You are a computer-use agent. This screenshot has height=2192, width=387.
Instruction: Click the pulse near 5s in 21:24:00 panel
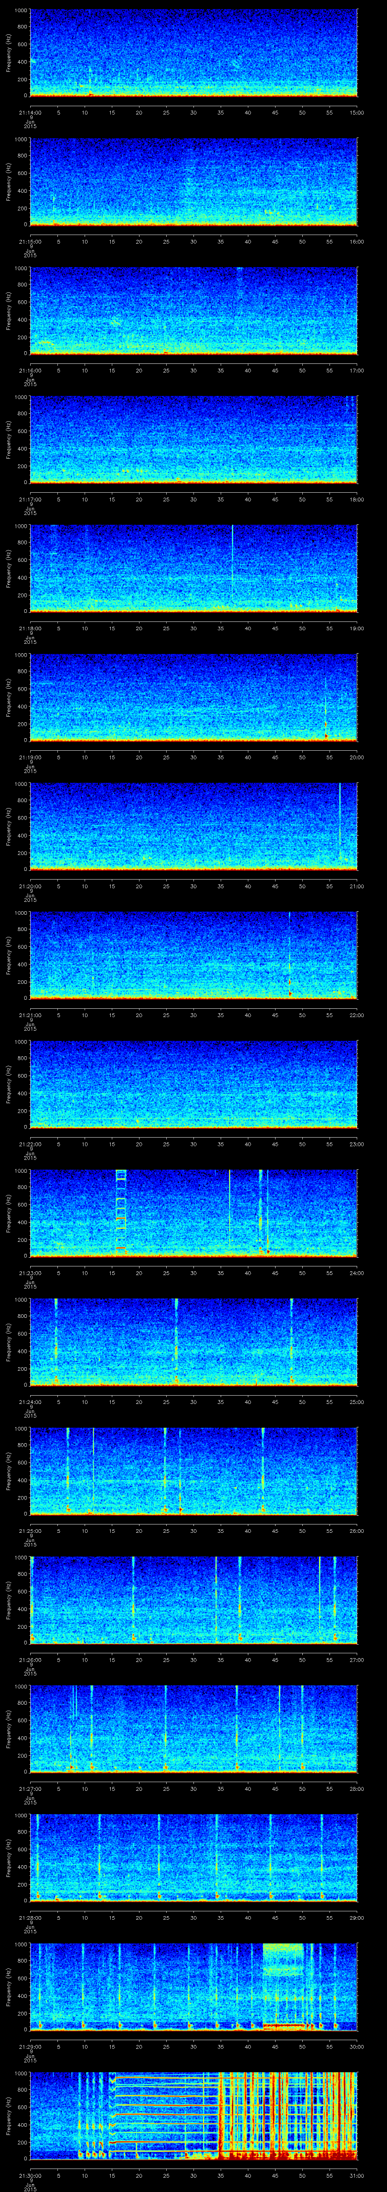pyautogui.click(x=56, y=1340)
